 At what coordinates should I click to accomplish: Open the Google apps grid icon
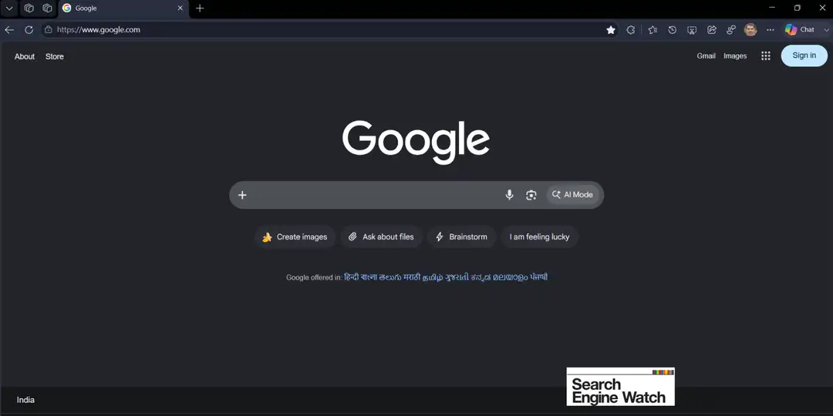click(766, 55)
